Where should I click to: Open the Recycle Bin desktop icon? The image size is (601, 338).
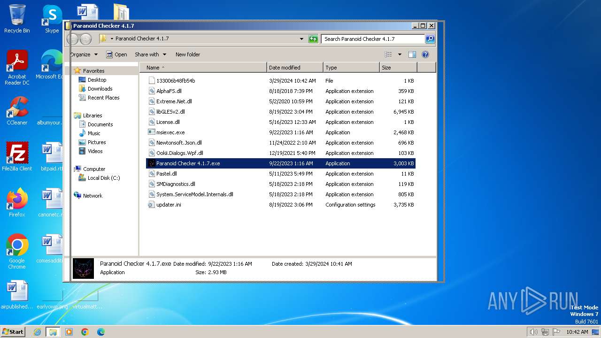17,19
